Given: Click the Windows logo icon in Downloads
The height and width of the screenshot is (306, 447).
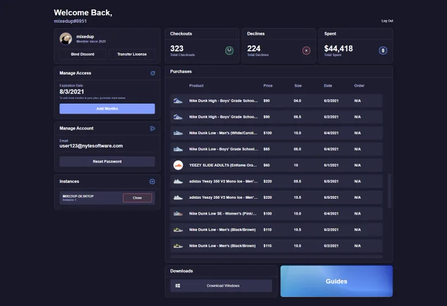Looking at the screenshot, I should [x=177, y=286].
